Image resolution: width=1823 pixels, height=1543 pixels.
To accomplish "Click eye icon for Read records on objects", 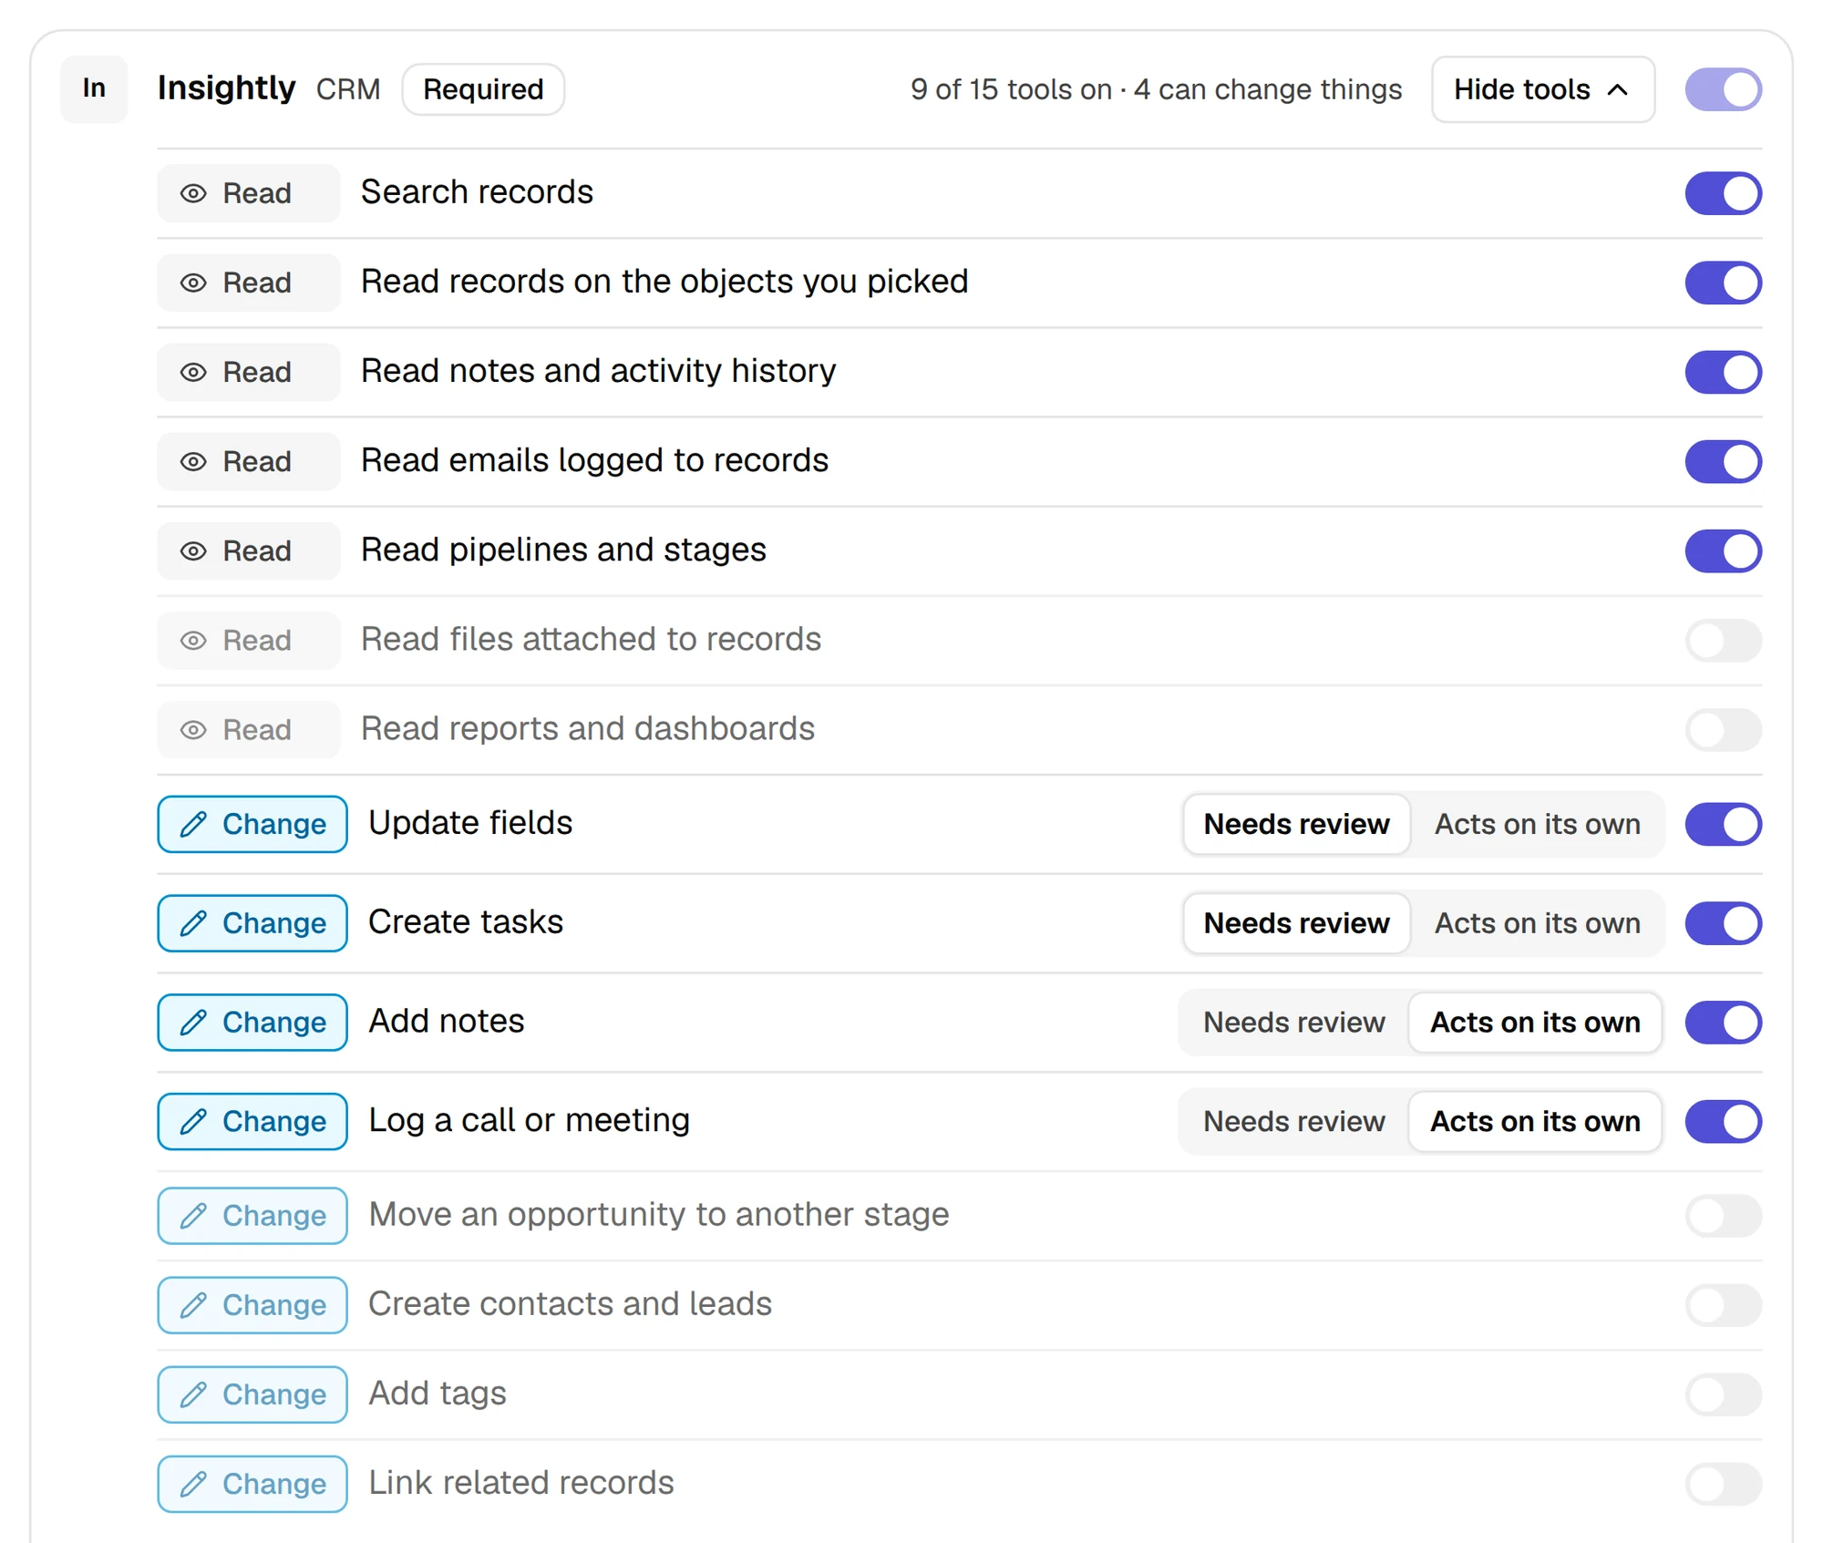I will pos(193,283).
